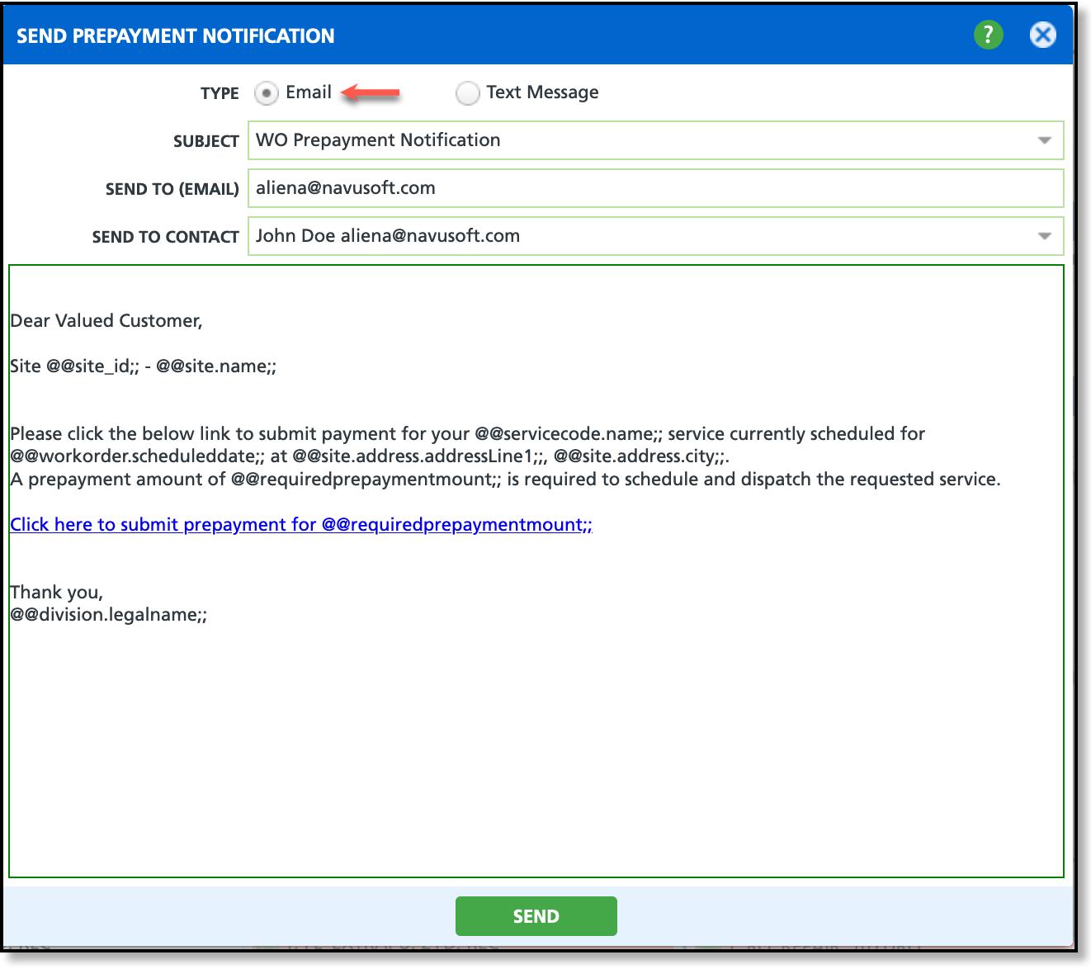
Task: Click the 'Thank you,' line in body
Action: (56, 593)
